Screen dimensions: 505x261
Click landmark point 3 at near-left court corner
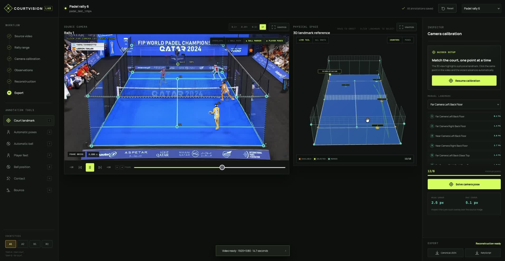(x=91, y=145)
